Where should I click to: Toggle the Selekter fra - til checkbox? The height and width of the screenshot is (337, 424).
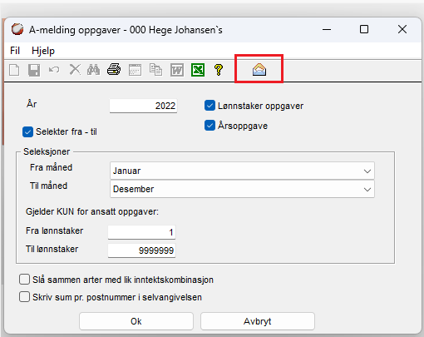click(x=27, y=131)
